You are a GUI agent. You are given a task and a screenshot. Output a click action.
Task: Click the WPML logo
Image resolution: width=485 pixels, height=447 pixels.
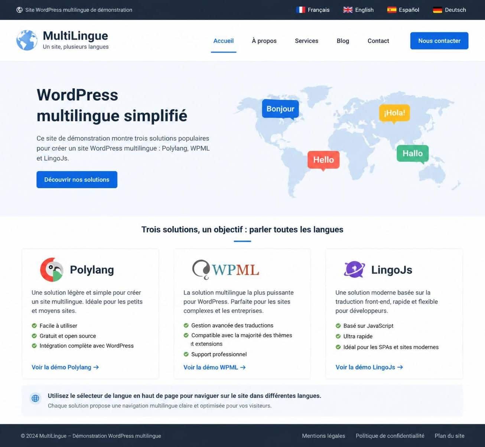(226, 269)
